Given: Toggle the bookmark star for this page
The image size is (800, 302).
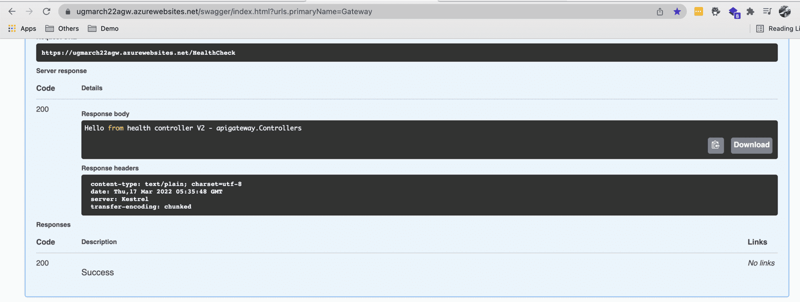Looking at the screenshot, I should [677, 11].
